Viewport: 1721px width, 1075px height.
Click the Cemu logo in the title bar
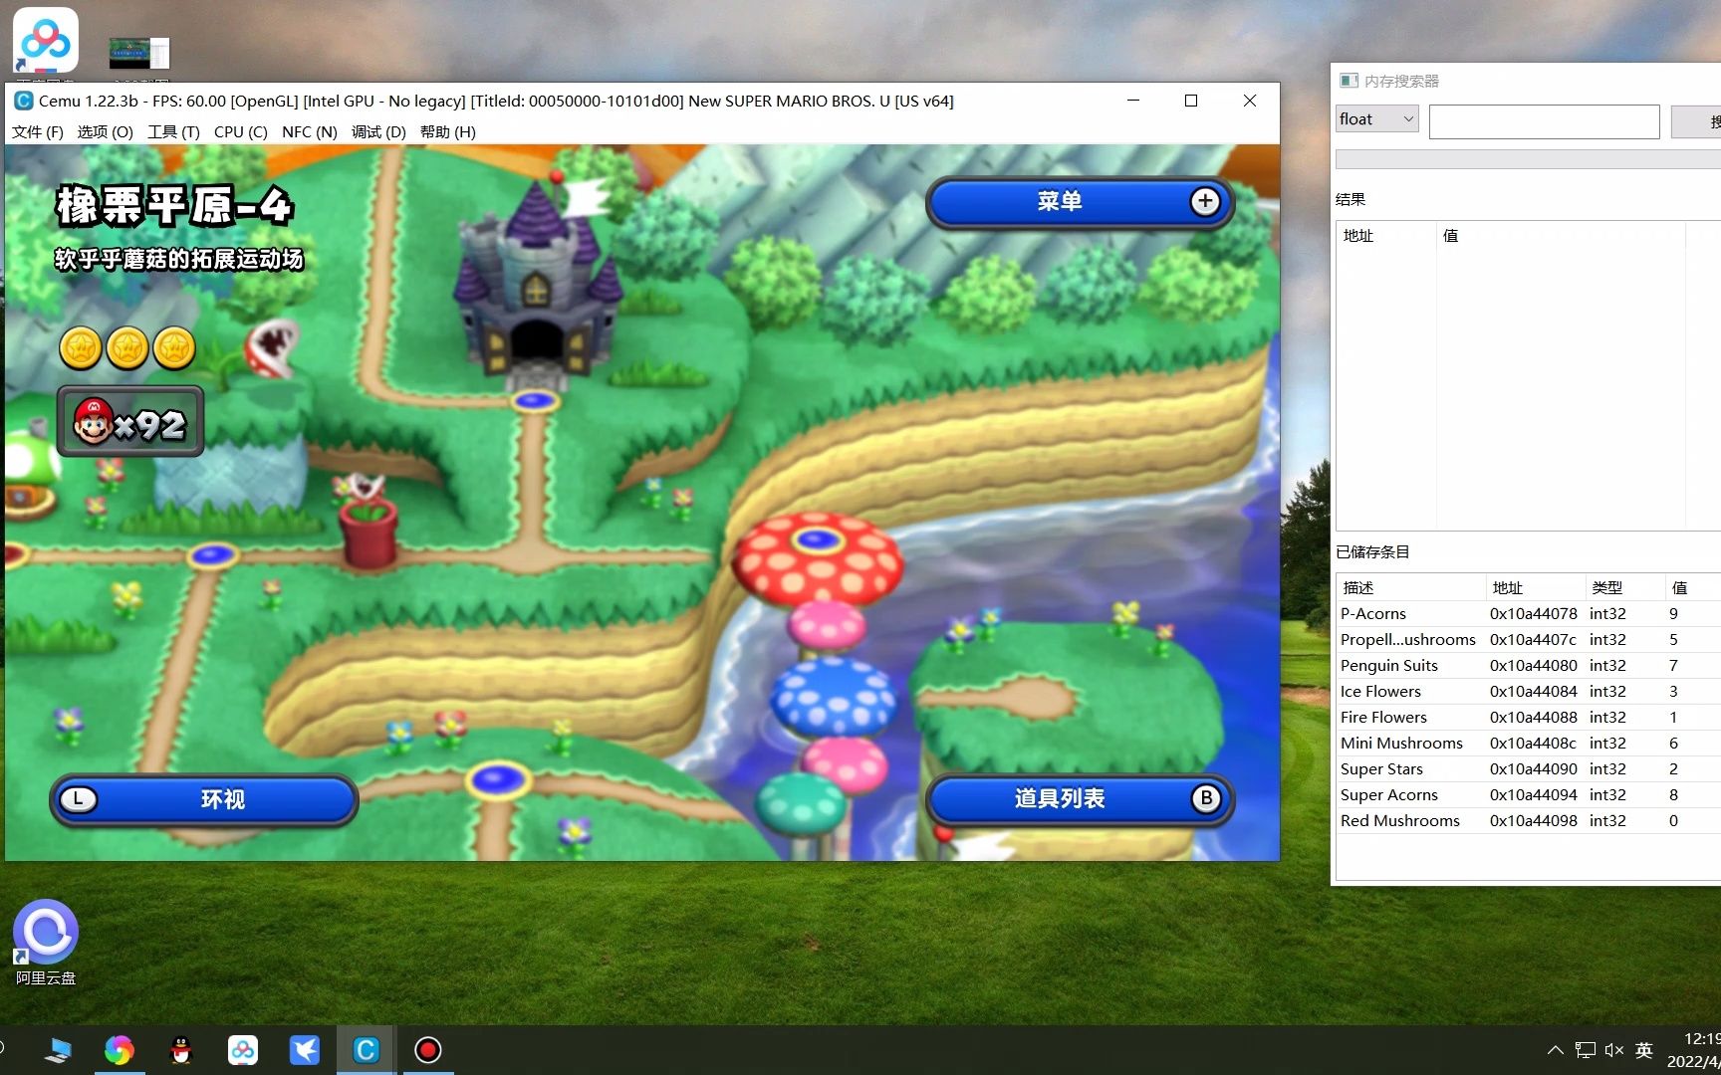coord(23,101)
